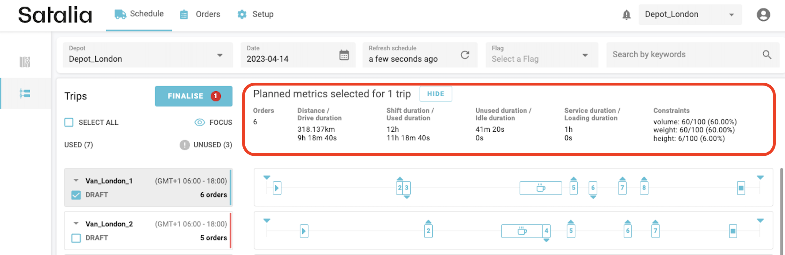
Task: Open the Setup tab
Action: click(256, 14)
